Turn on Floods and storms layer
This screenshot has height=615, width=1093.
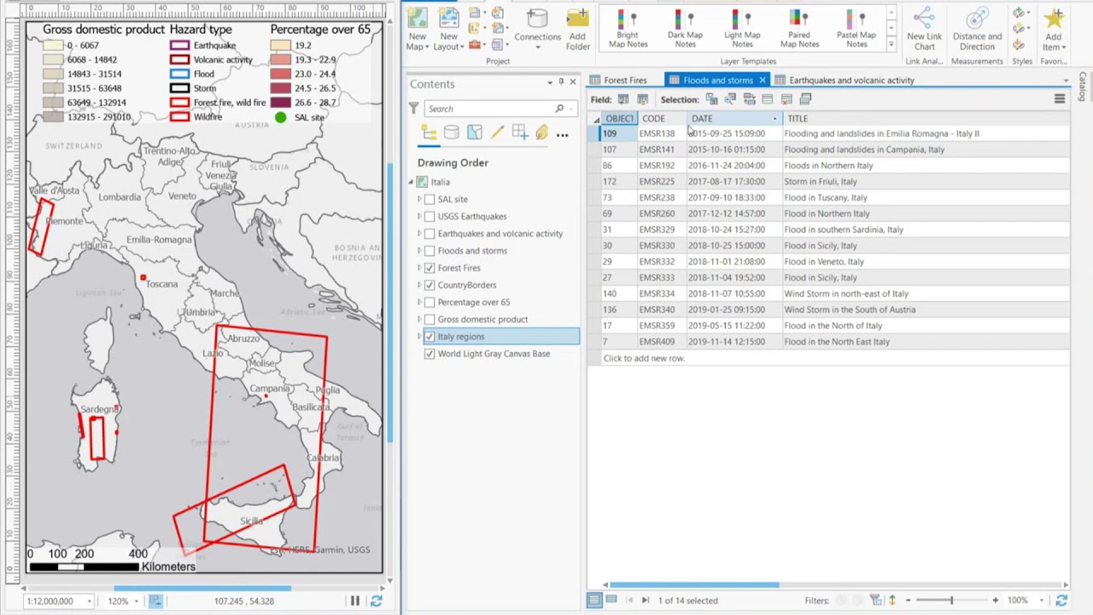click(x=430, y=250)
